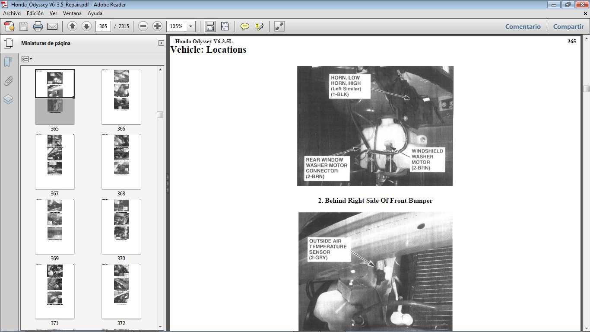Click the document scrollbar up arrow

(586, 39)
